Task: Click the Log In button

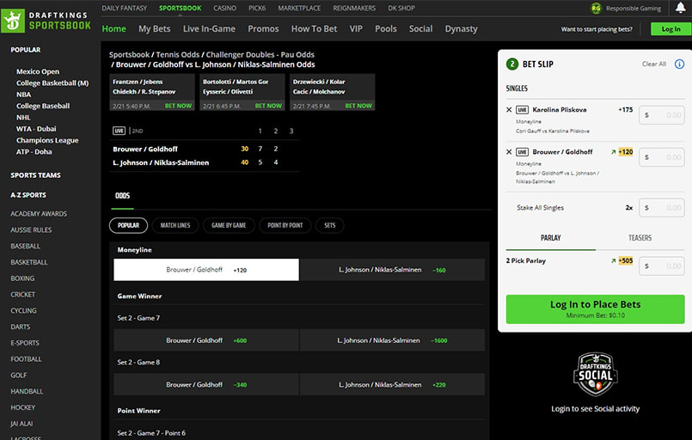Action: (x=671, y=28)
